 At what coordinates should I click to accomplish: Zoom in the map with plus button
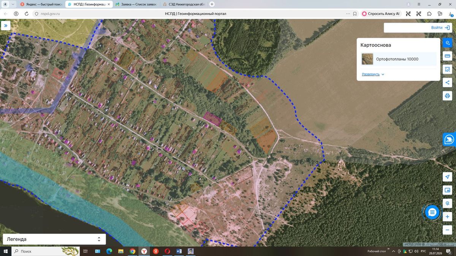447,217
